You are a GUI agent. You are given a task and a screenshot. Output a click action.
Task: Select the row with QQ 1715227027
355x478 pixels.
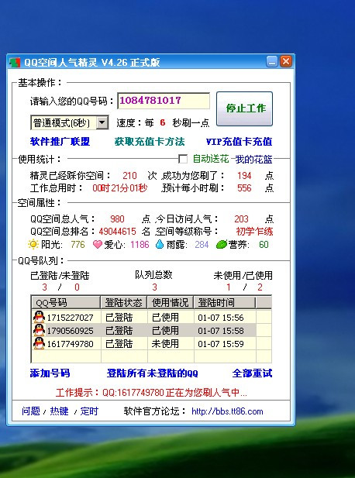[x=151, y=317]
